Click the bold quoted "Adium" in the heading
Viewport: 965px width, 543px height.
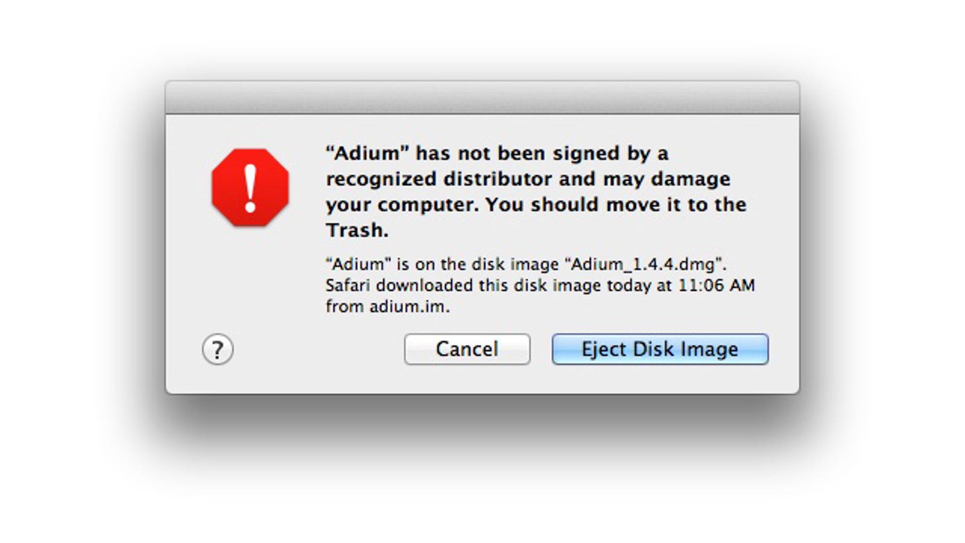point(368,153)
